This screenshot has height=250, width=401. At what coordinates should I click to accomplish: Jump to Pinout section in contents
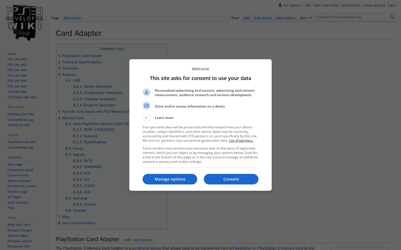click(78, 149)
